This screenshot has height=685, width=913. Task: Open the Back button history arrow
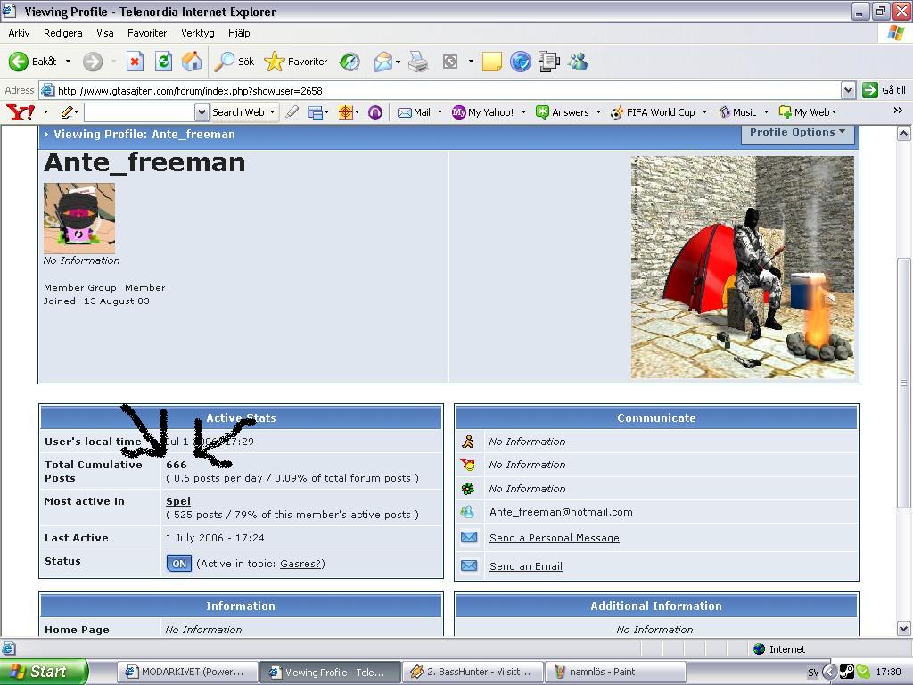tap(68, 62)
